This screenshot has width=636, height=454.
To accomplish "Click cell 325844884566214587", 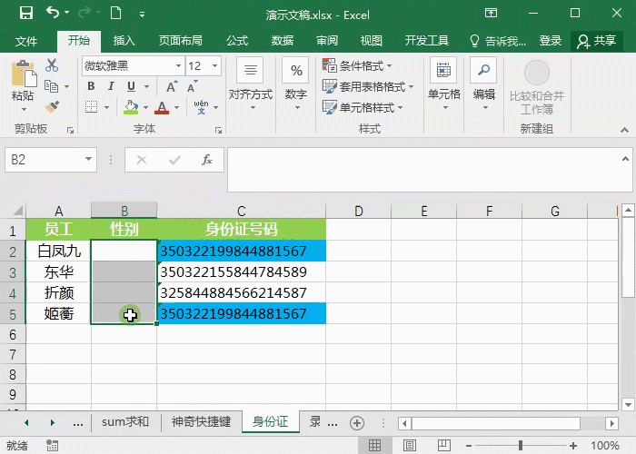I will (242, 292).
